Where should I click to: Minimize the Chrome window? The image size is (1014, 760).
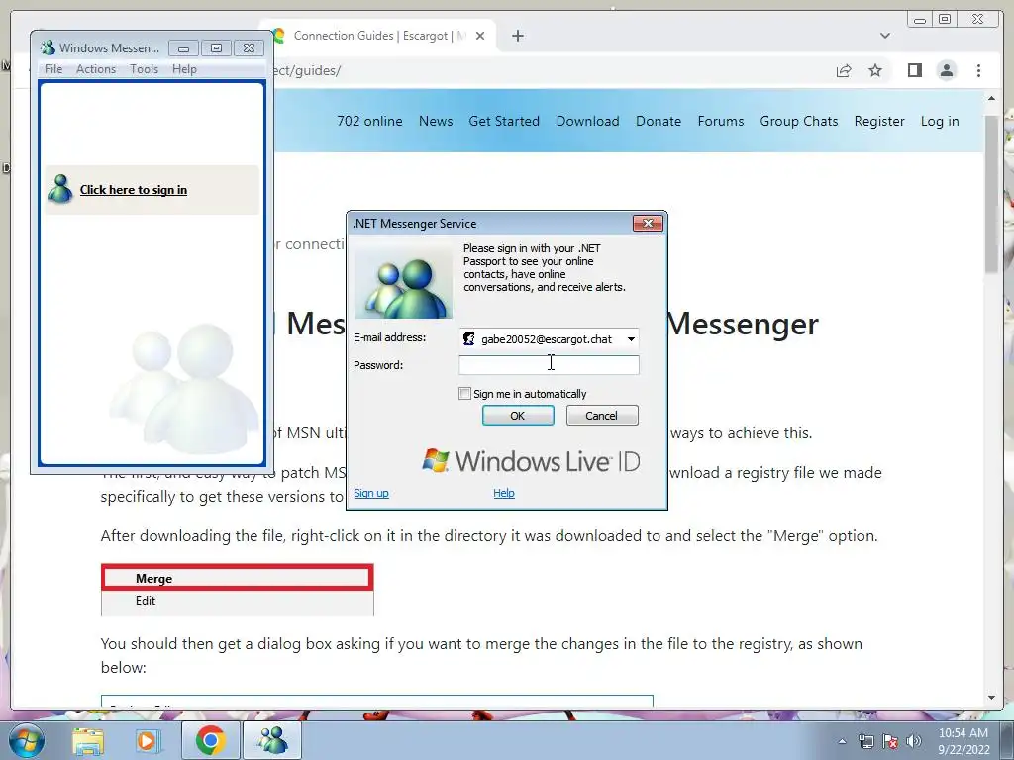920,20
